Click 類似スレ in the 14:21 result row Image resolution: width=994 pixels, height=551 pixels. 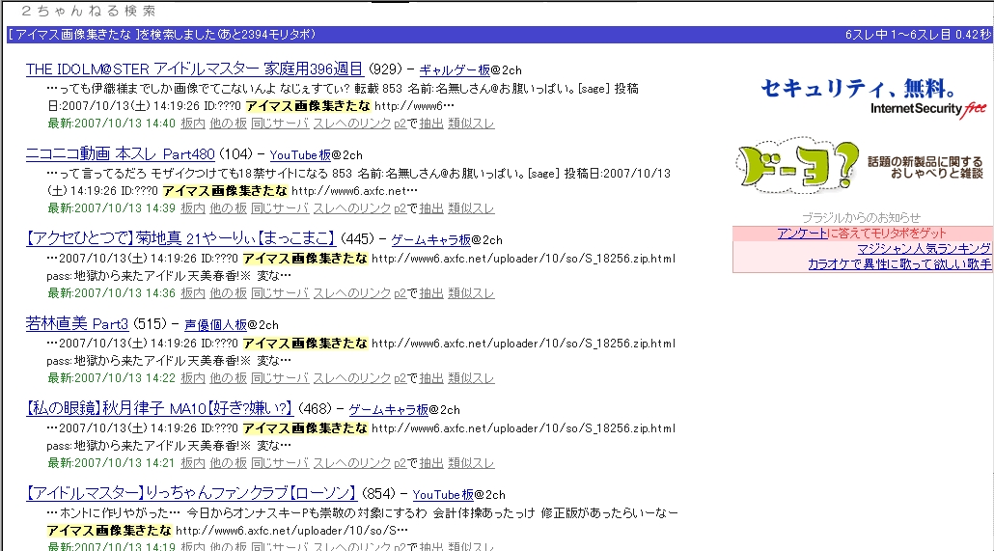(471, 463)
